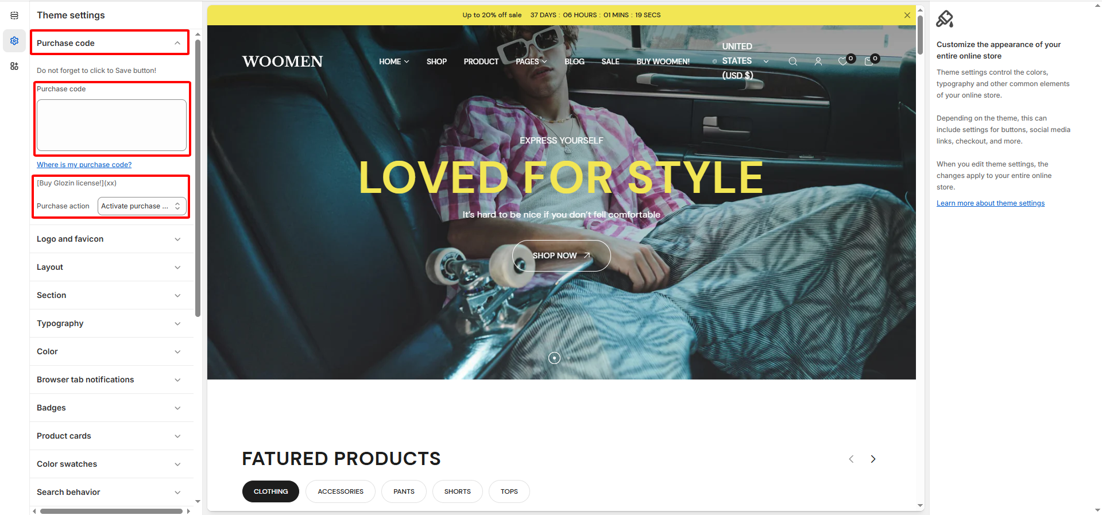The height and width of the screenshot is (515, 1102).
Task: Click the hero slideshow pagination dot
Action: [554, 358]
